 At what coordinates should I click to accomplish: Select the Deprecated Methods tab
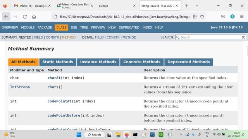click(189, 62)
